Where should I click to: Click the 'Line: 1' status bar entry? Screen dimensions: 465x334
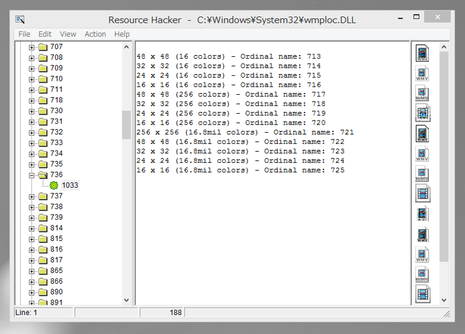coord(26,313)
